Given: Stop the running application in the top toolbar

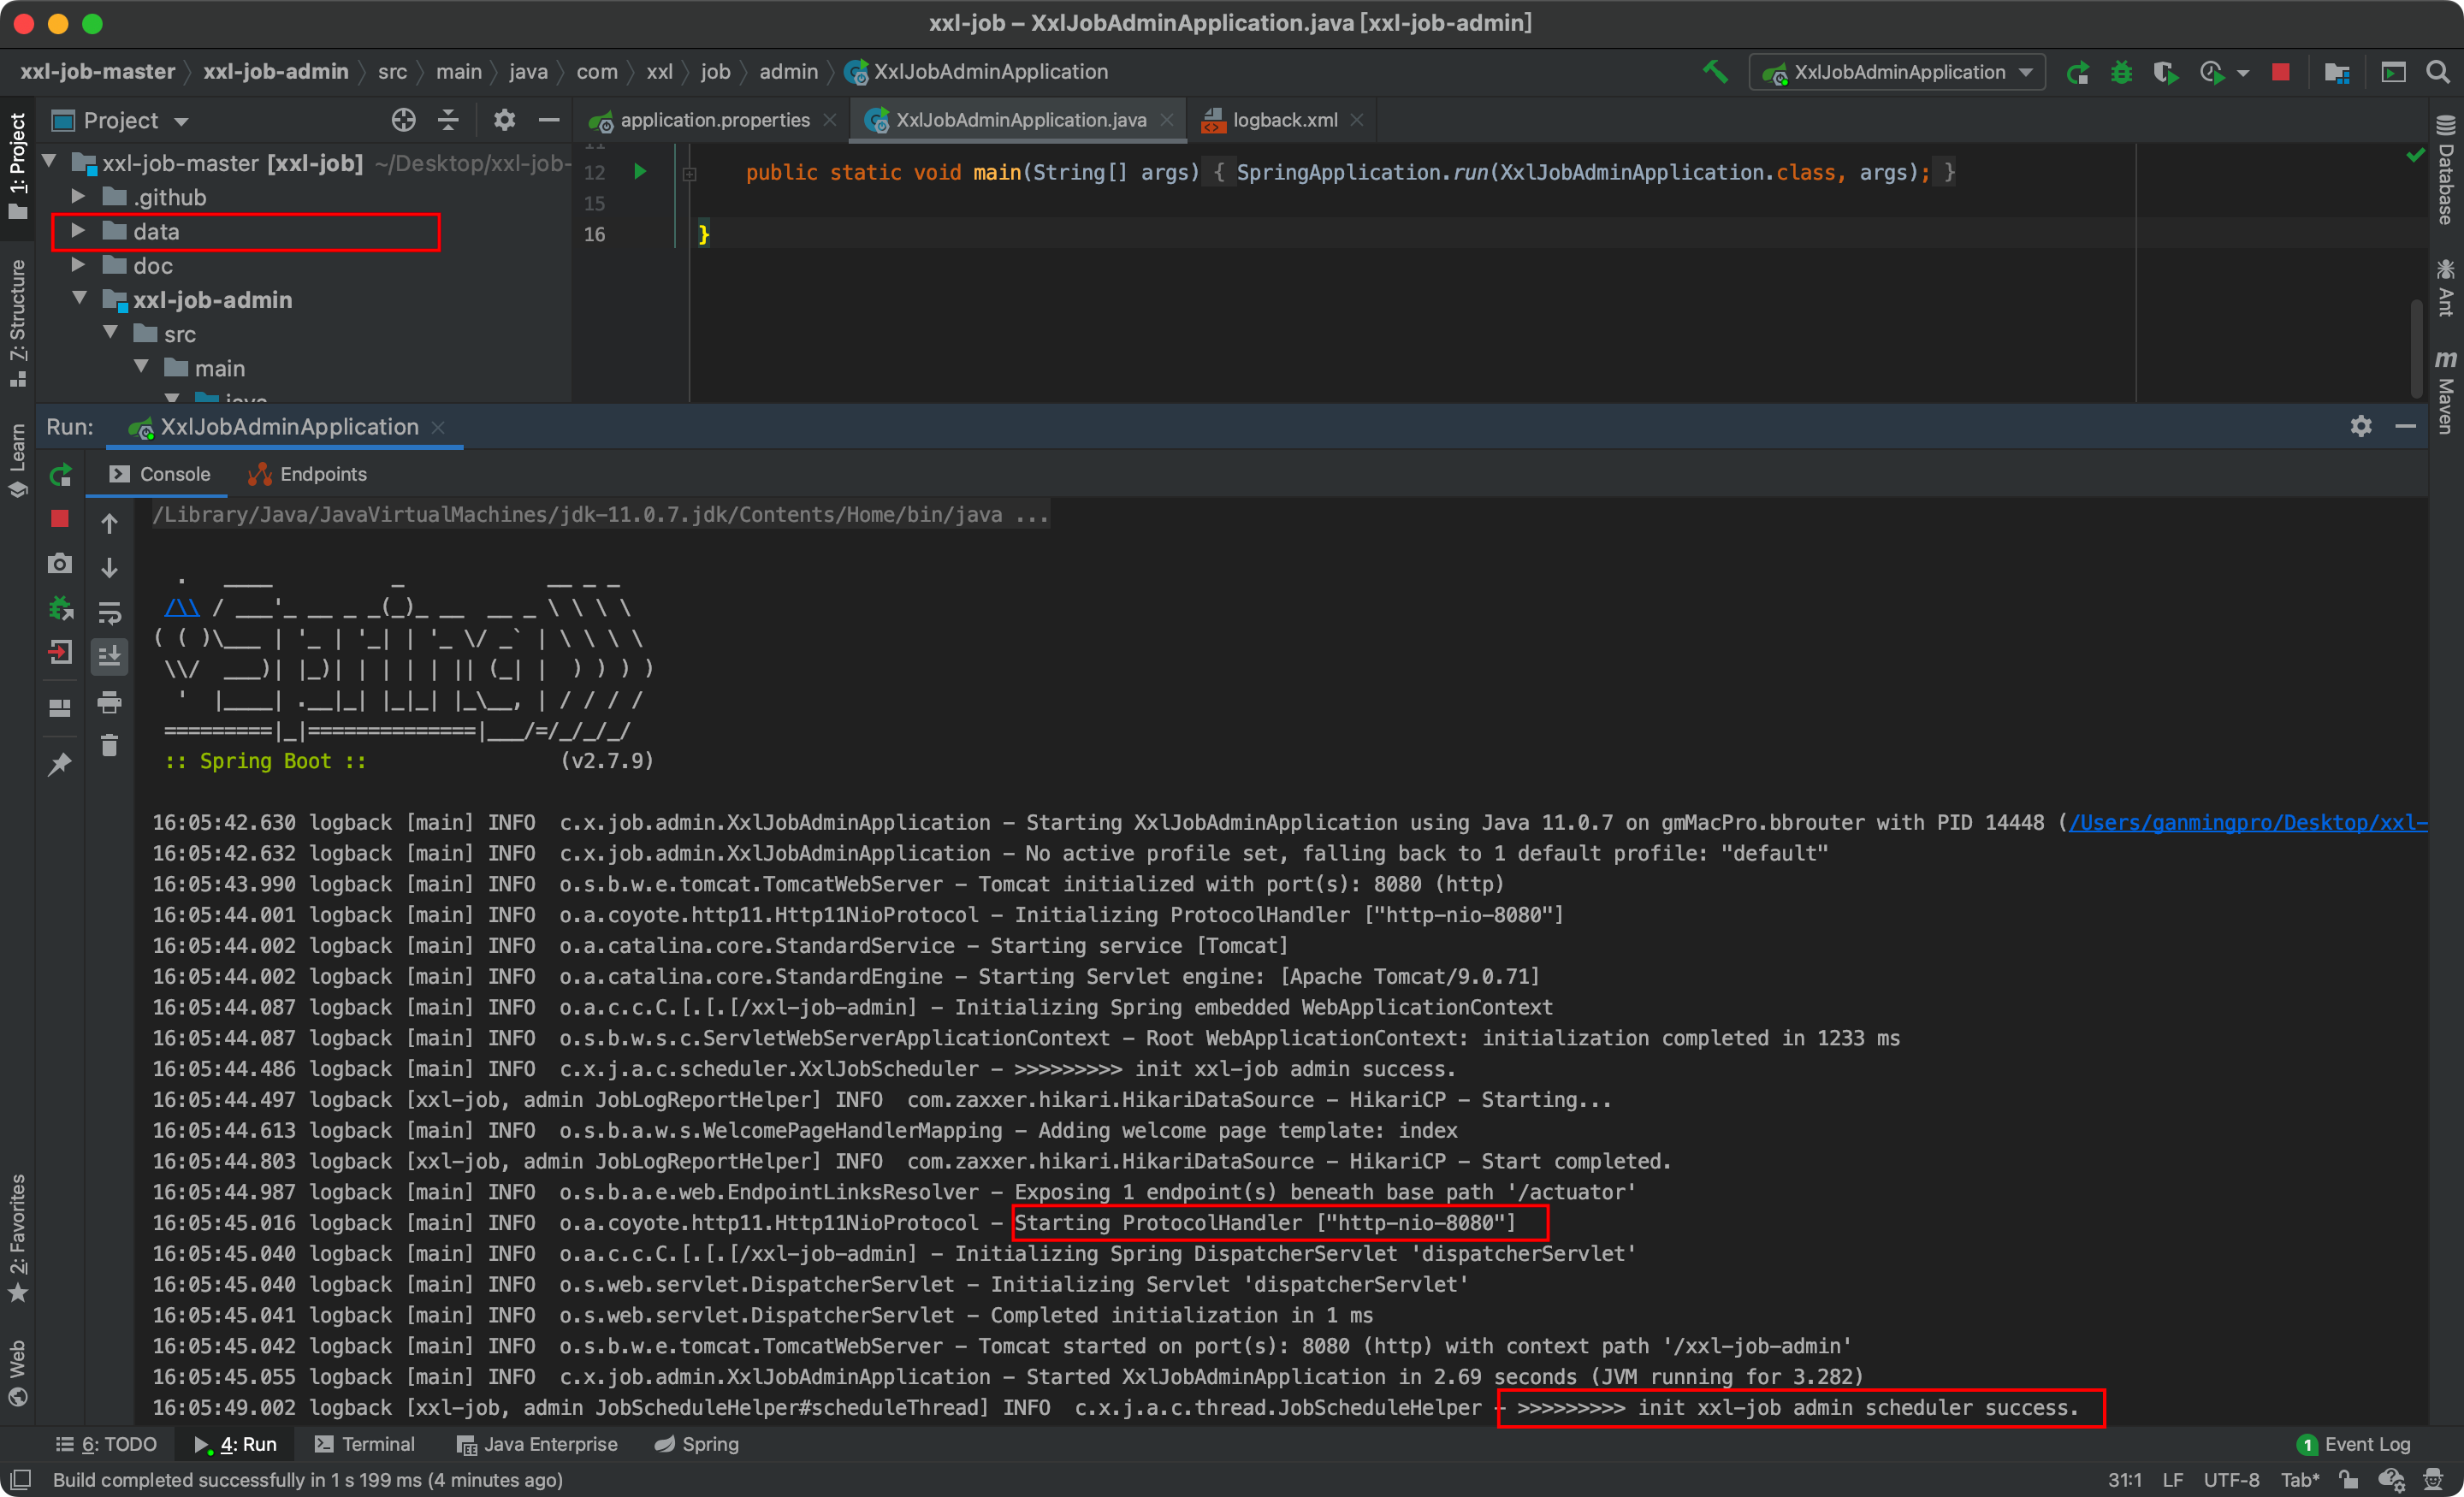Looking at the screenshot, I should pyautogui.click(x=2281, y=72).
